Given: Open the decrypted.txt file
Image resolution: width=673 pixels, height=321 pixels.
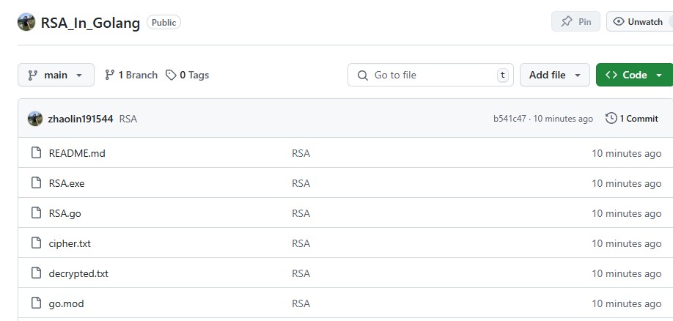Looking at the screenshot, I should pyautogui.click(x=78, y=273).
